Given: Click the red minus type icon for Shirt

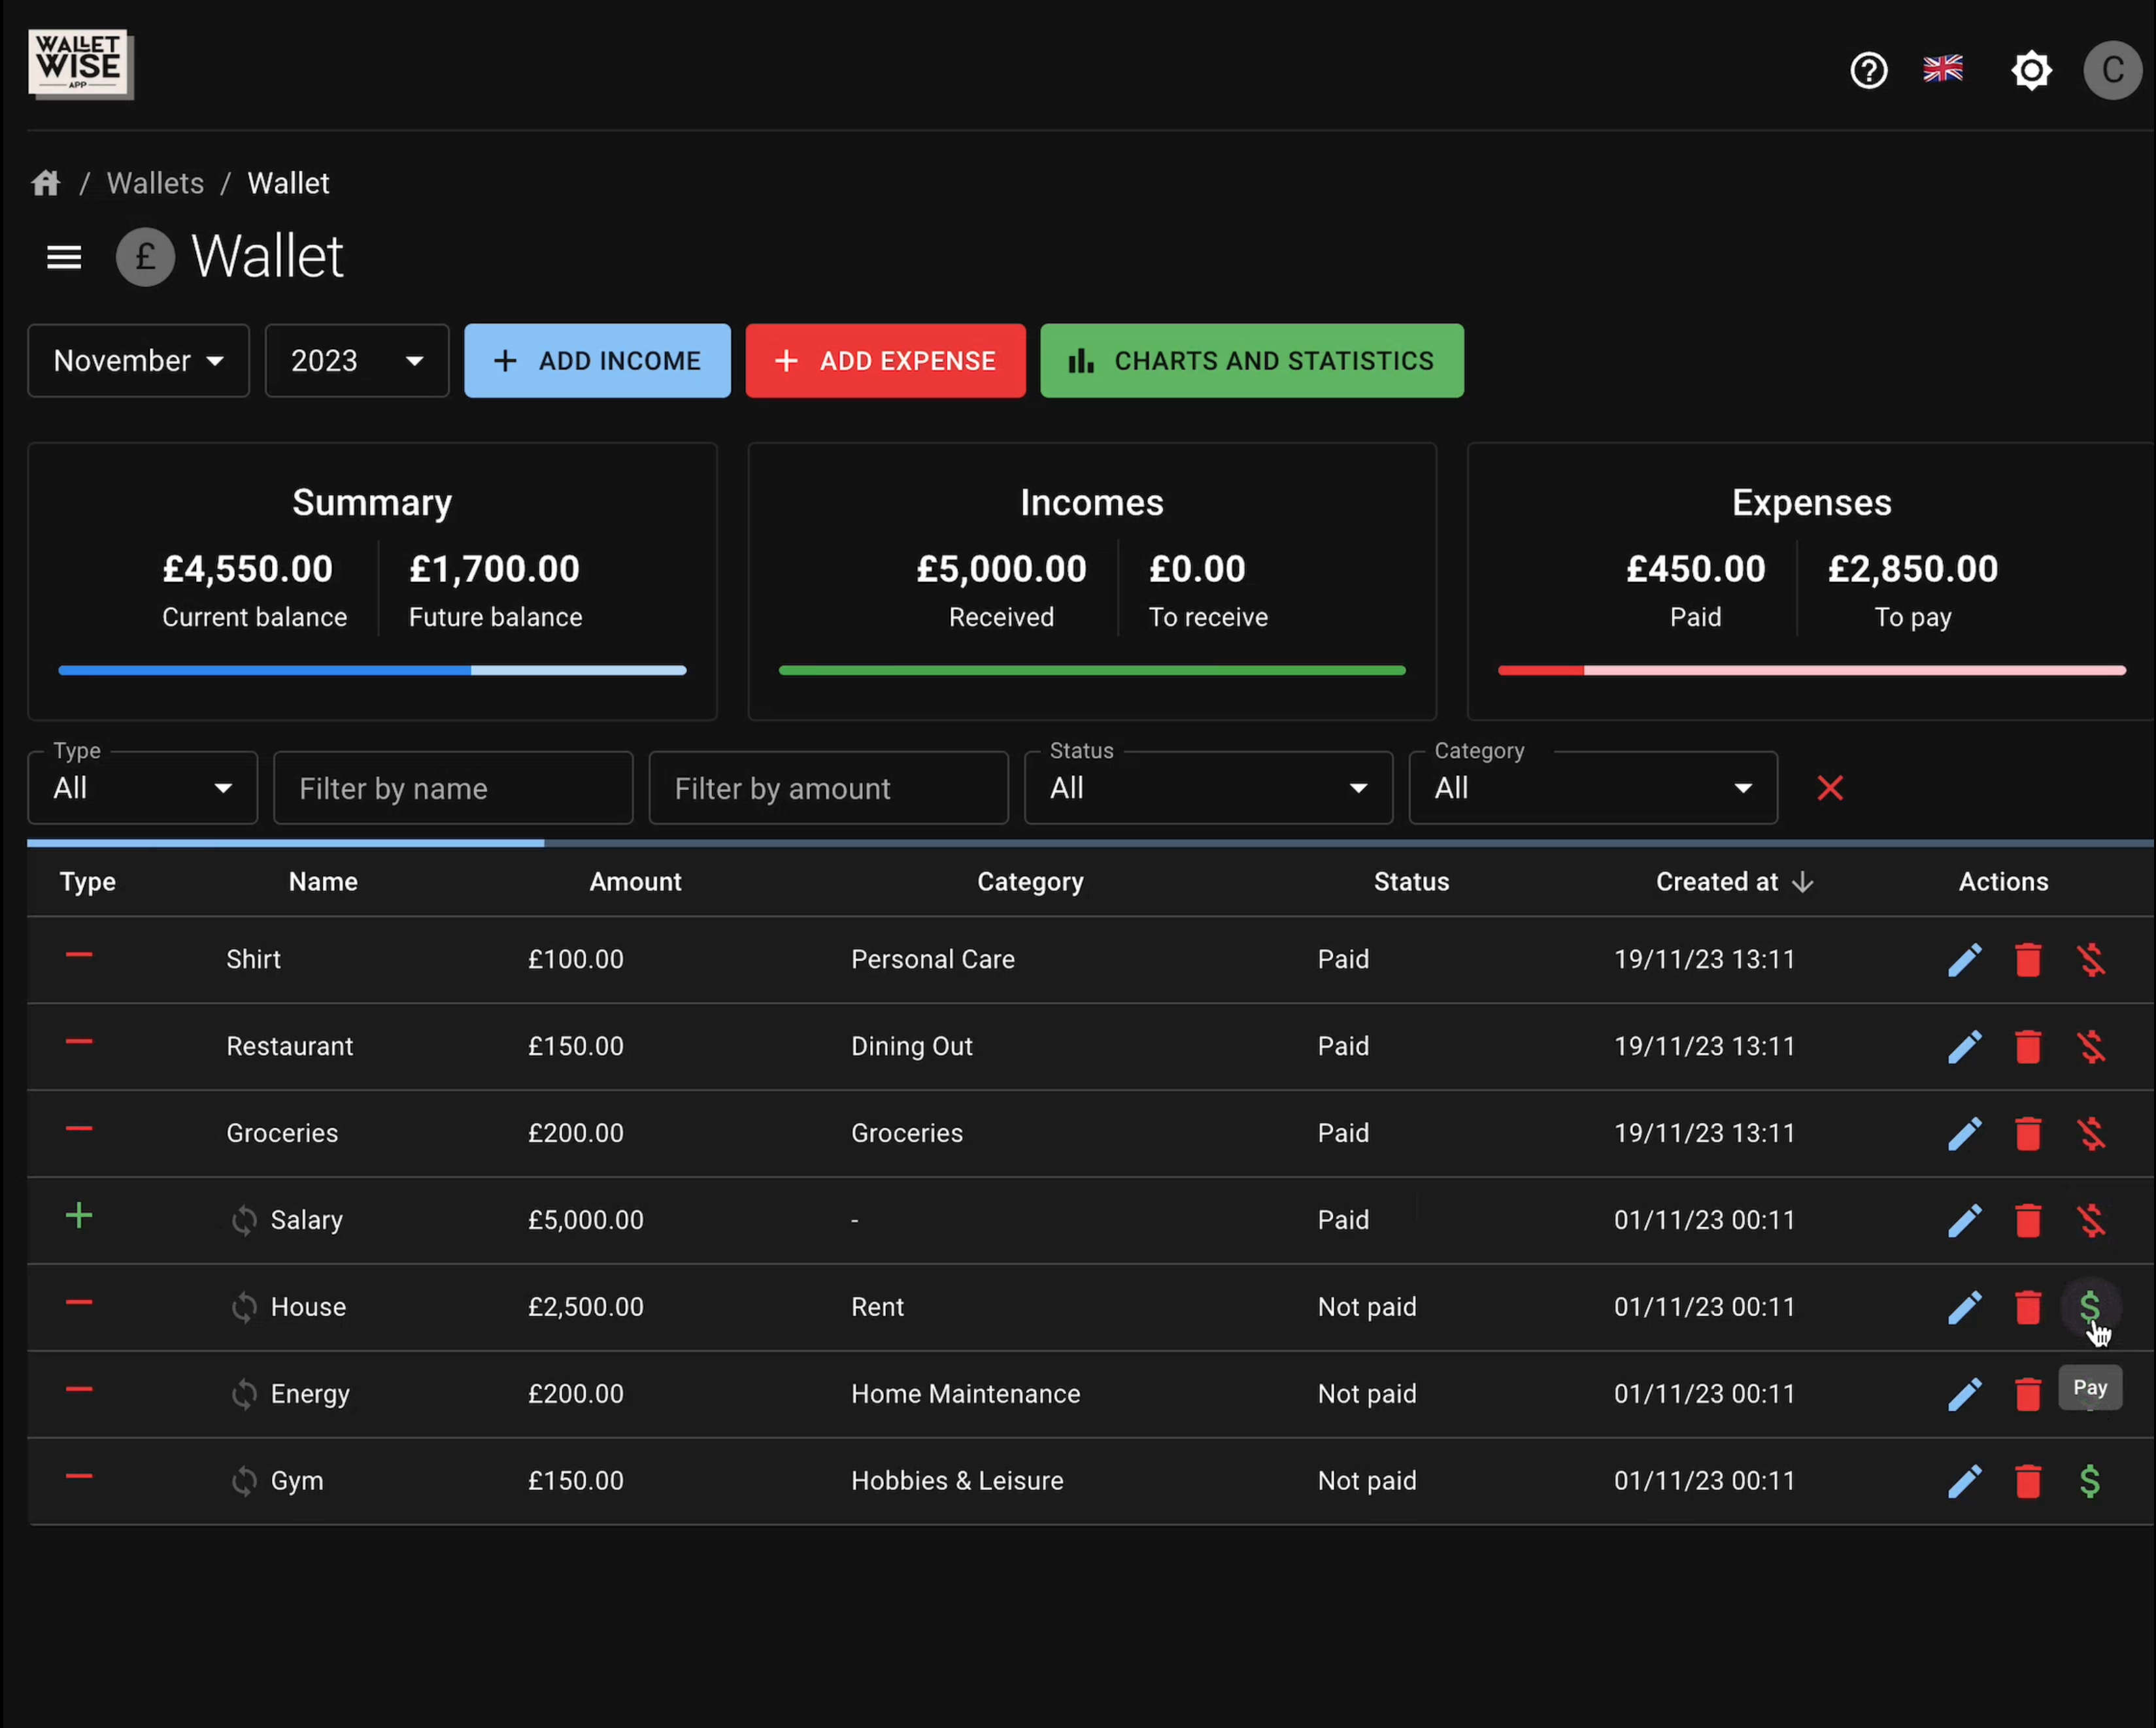Looking at the screenshot, I should [x=79, y=956].
